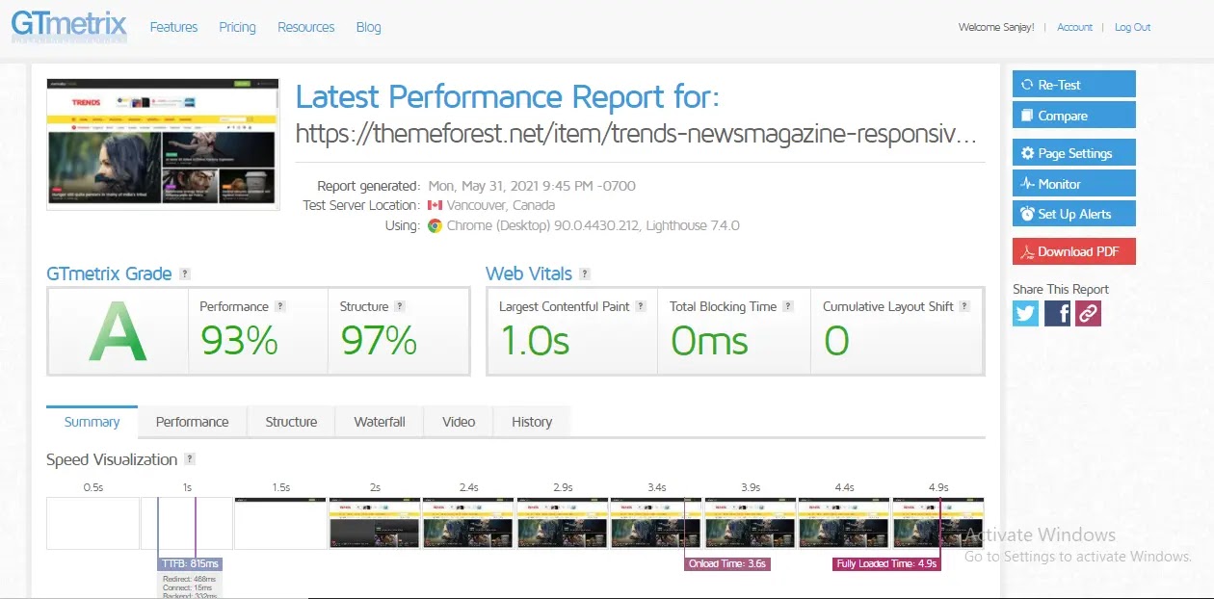Click the 93% Performance score
The image size is (1214, 599).
(239, 341)
